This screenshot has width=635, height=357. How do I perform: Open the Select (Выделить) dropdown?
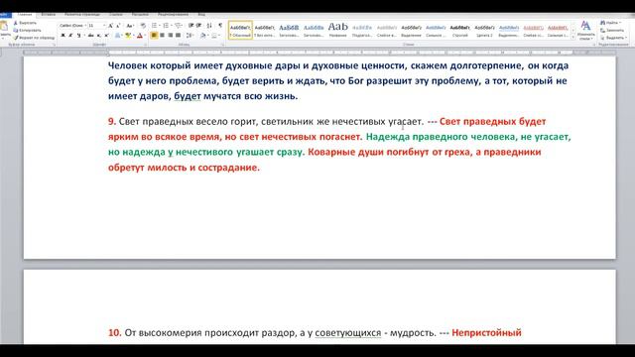pos(613,38)
